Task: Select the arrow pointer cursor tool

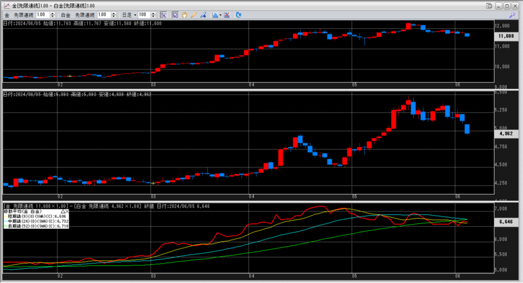Action: pos(175,15)
